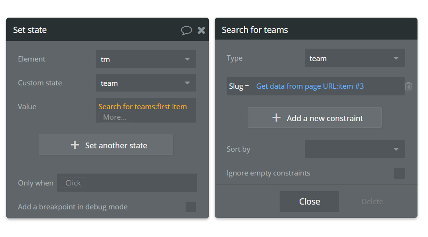Click More... to extend the value expression

(115, 117)
